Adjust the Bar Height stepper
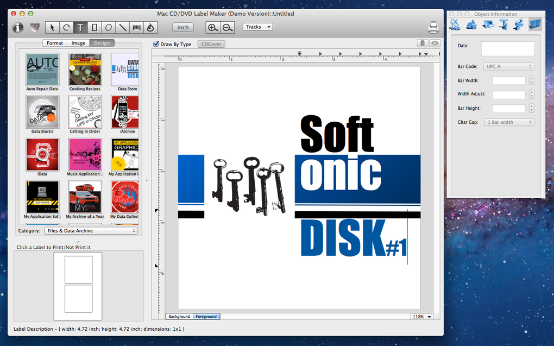The height and width of the screenshot is (346, 554). tap(531, 108)
